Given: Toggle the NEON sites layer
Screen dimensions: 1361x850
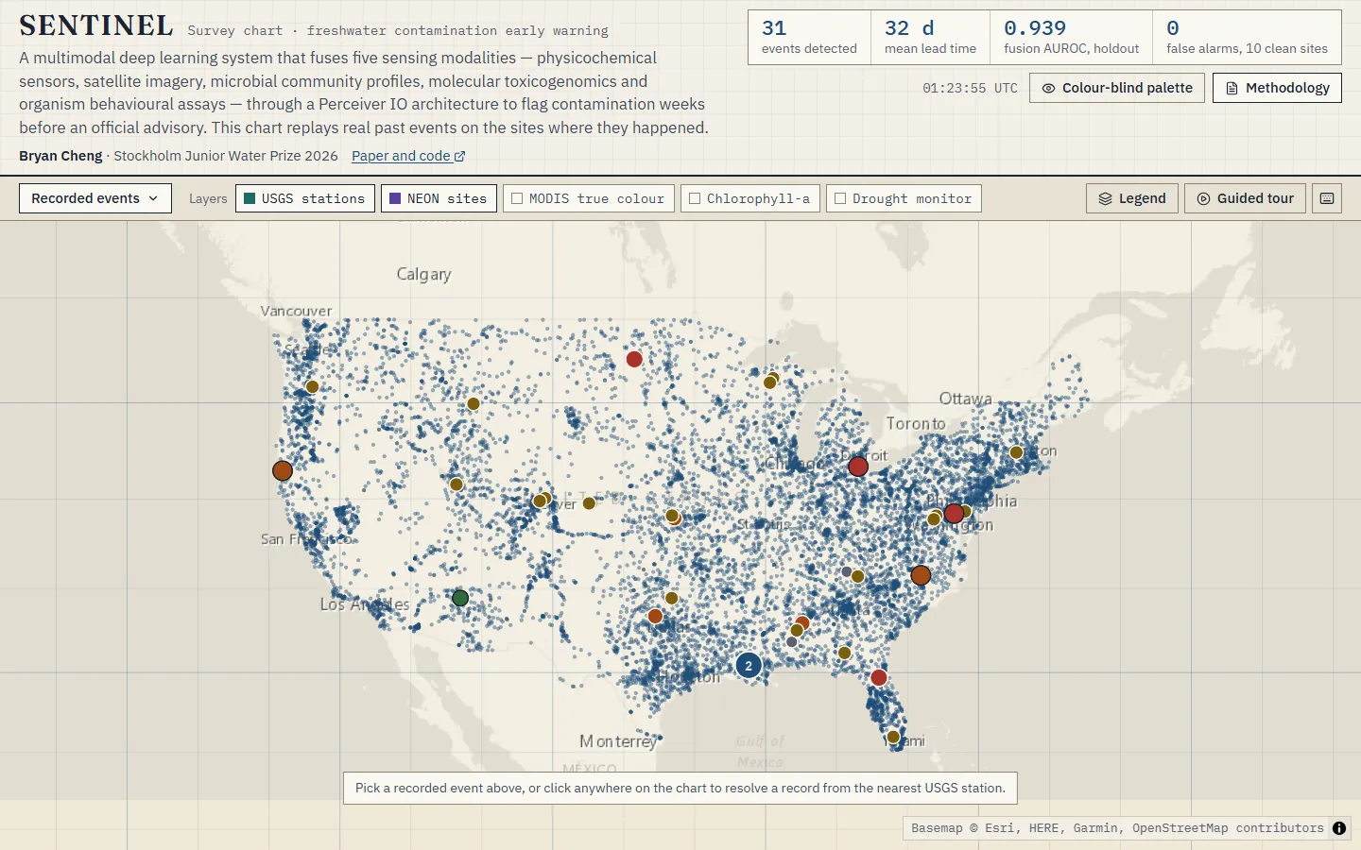Looking at the screenshot, I should point(439,198).
